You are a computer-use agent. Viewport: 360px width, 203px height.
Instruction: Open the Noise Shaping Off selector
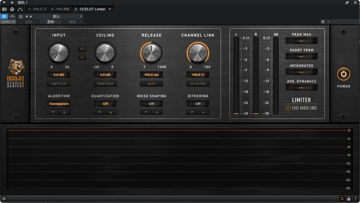coord(151,104)
